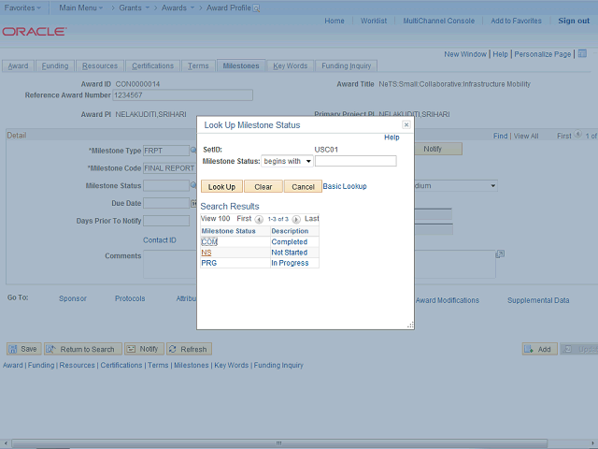Open Due Date calendar picker
Image resolution: width=598 pixels, height=449 pixels.
click(x=193, y=203)
